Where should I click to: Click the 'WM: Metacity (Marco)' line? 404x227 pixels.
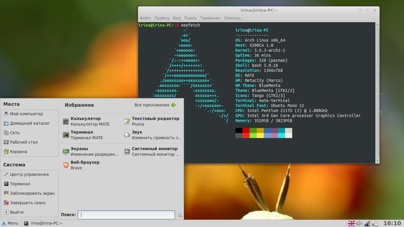click(x=259, y=81)
